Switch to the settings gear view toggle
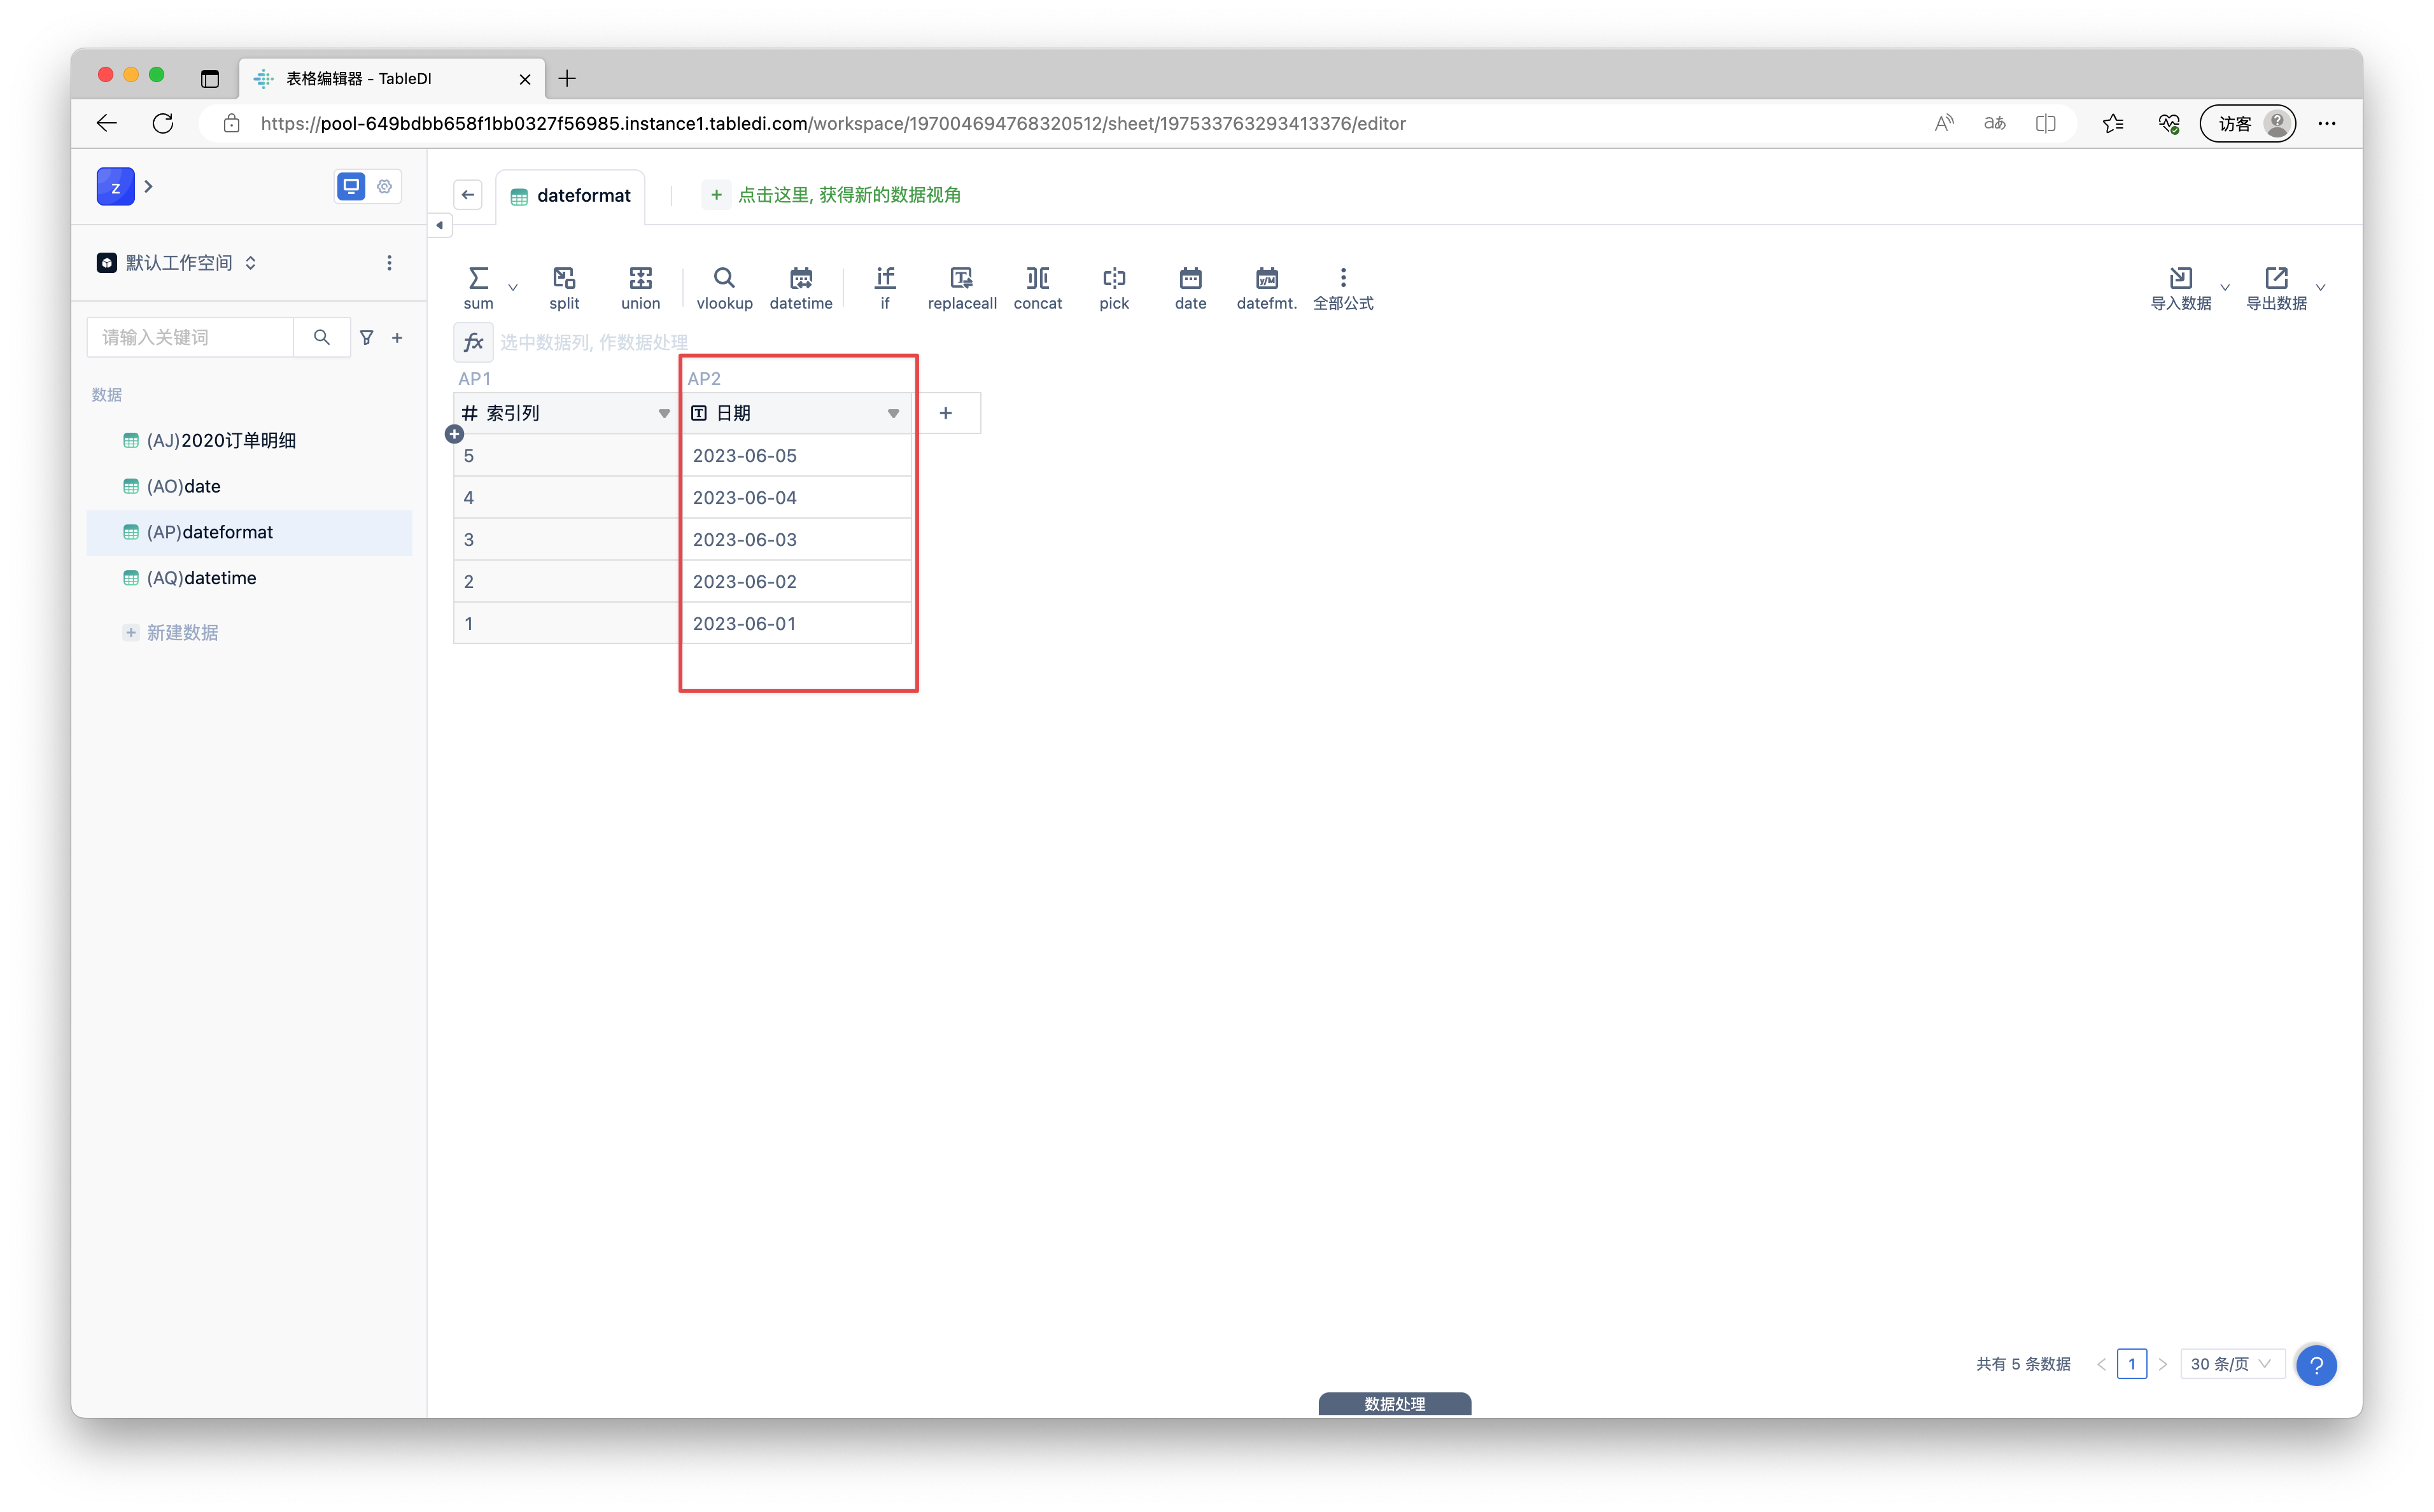The height and width of the screenshot is (1512, 2434). (385, 187)
